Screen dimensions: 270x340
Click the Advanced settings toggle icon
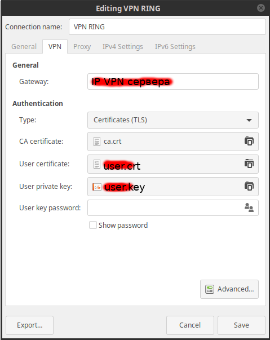pyautogui.click(x=210, y=289)
